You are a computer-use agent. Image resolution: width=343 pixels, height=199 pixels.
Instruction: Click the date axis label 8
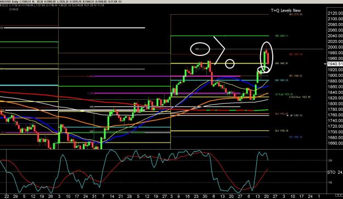(249, 196)
